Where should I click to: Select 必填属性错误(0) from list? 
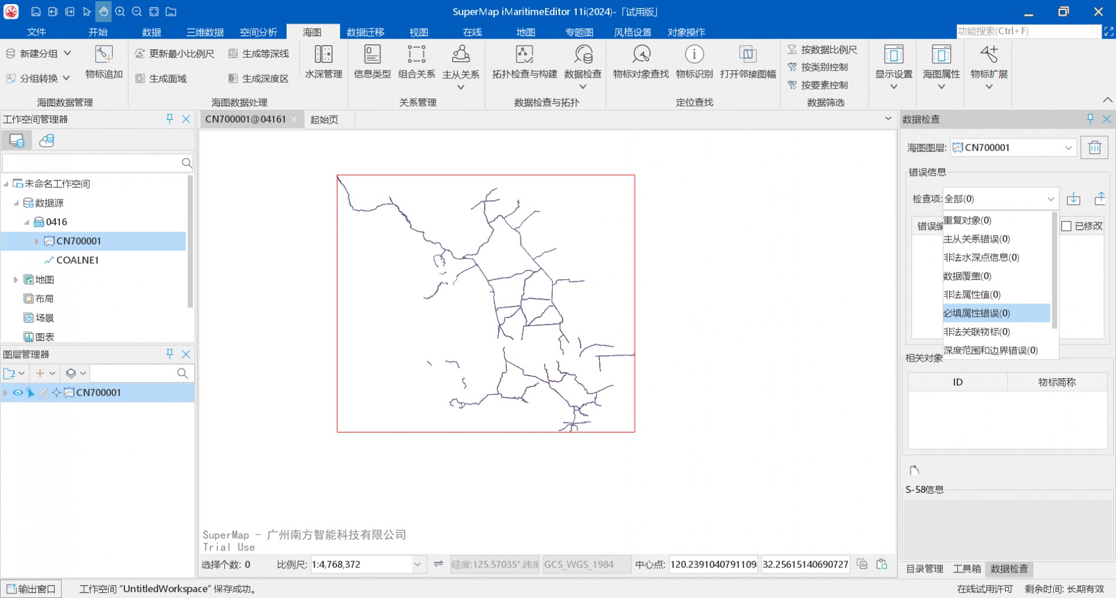pyautogui.click(x=996, y=313)
